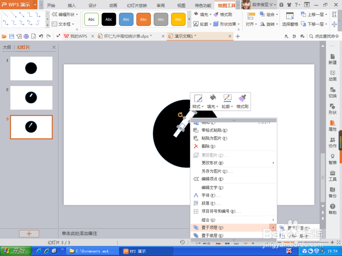The height and width of the screenshot is (256, 342).
Task: Open the 动画 panel from the right sidebar
Action: [x=332, y=76]
